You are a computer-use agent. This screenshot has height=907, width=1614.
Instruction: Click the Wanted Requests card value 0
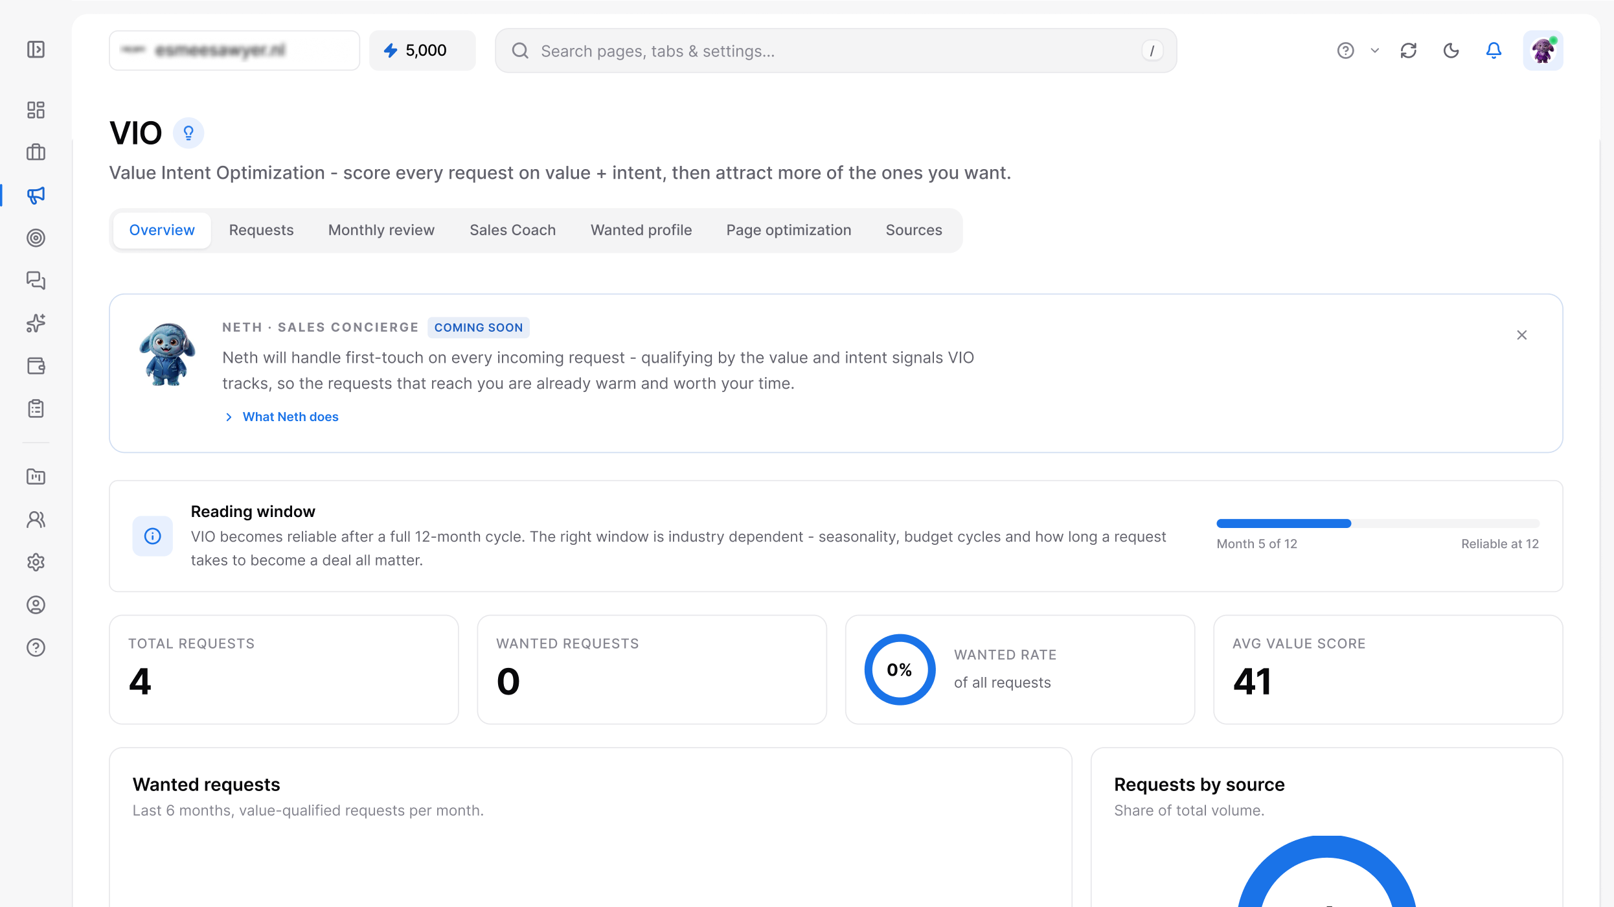[508, 682]
